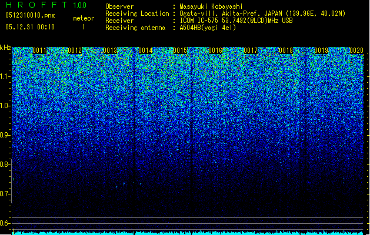Click time marker 0016
The height and width of the screenshot is (235, 370).
tap(215, 51)
